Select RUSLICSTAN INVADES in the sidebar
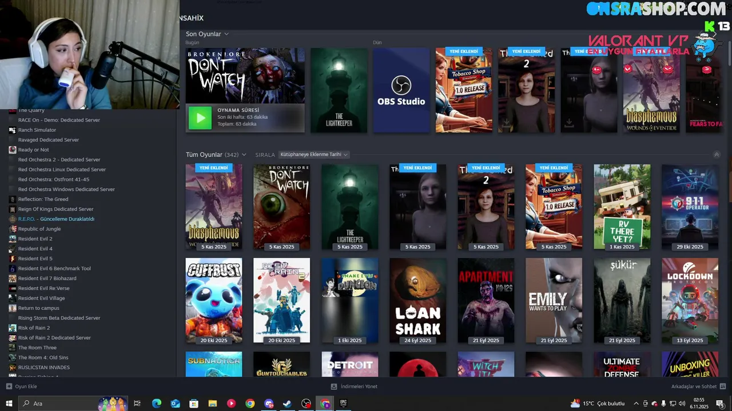Viewport: 732px width, 411px height. [43, 368]
